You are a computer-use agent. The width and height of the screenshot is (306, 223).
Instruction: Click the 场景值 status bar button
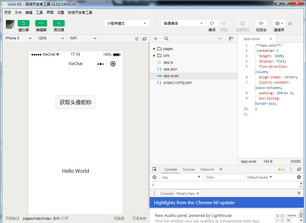point(119,219)
